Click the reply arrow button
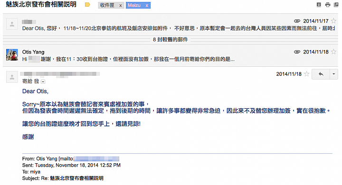 (321, 74)
